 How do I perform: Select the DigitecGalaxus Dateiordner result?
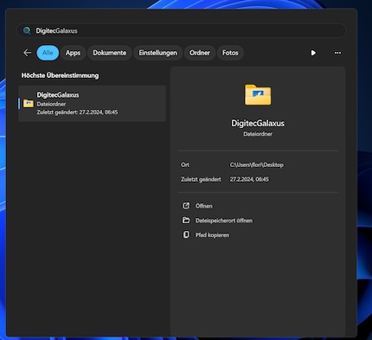[92, 103]
